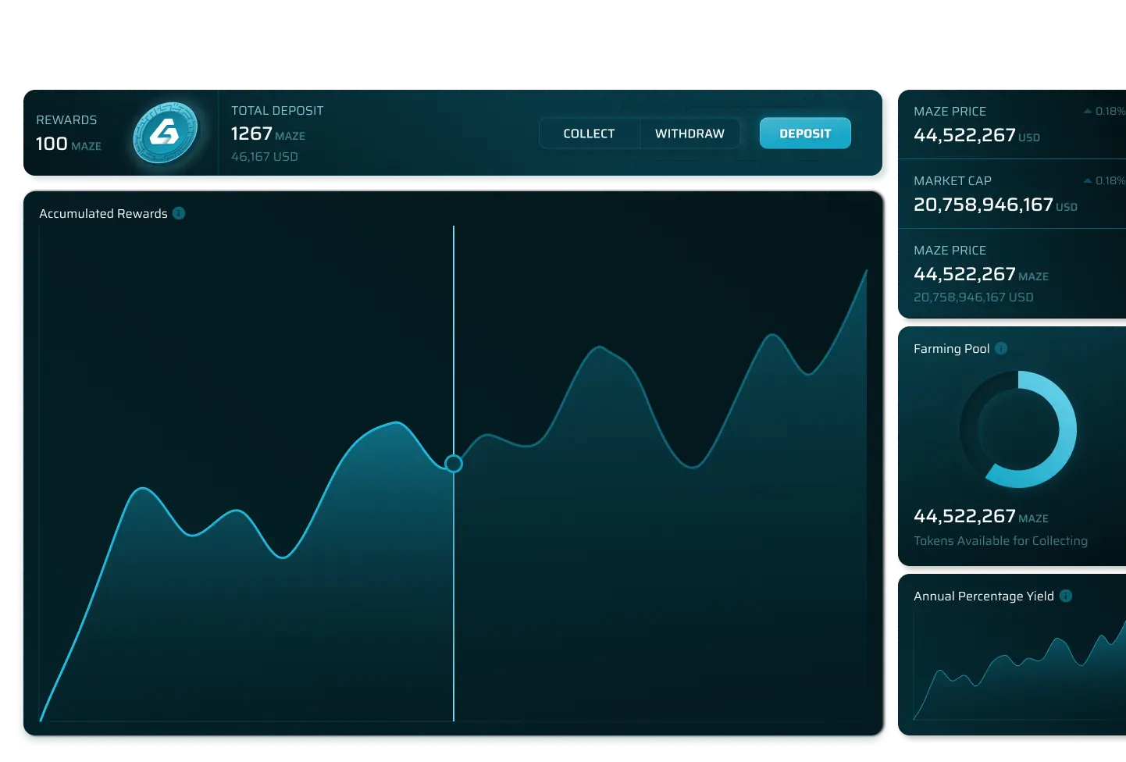
Task: Open the Accumulated Rewards info icon
Action: click(x=179, y=213)
